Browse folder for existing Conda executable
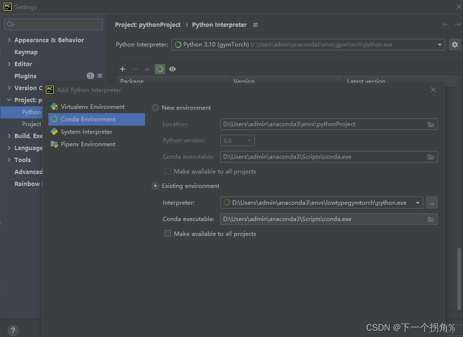This screenshot has width=463, height=337. (431, 220)
